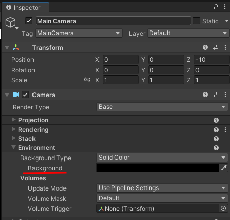Click the Transform axes icon
Screen dimensions: 230x220
pos(16,47)
